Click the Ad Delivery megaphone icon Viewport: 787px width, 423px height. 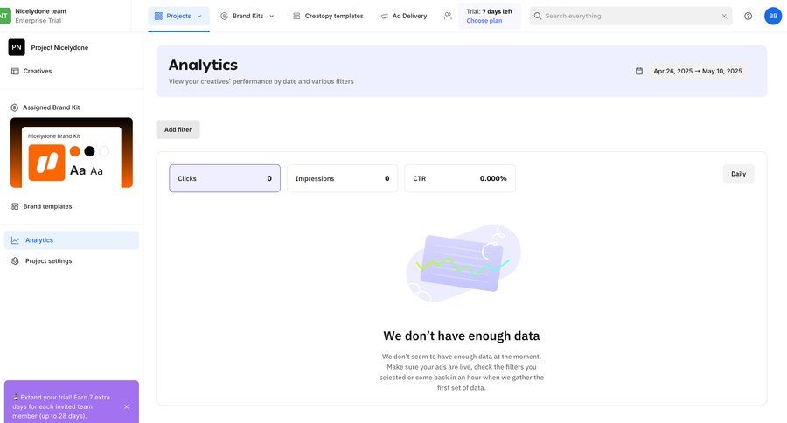pos(385,16)
